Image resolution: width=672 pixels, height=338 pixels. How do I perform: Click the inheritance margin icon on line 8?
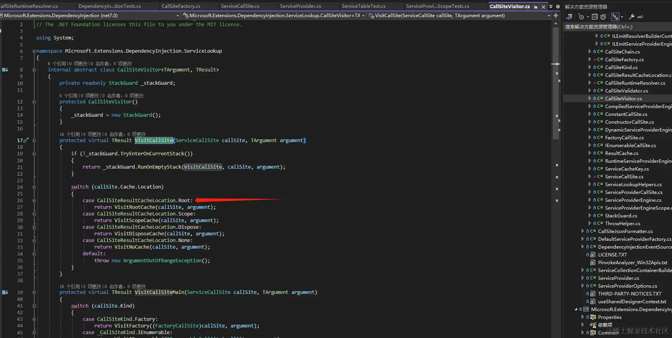[5, 70]
